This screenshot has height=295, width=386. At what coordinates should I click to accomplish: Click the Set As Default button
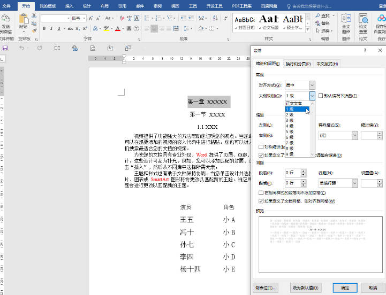point(306,288)
